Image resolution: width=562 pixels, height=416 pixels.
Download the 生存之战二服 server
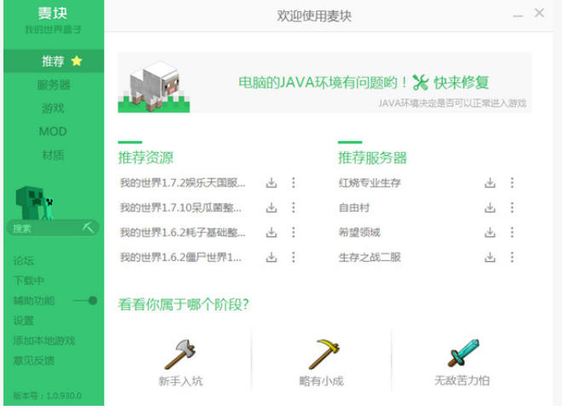click(490, 257)
